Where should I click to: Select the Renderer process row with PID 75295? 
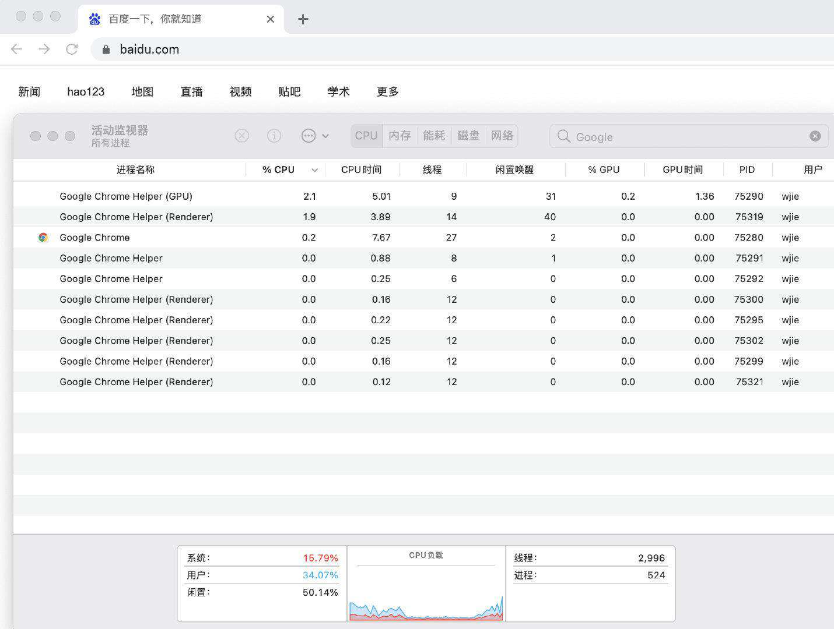point(423,320)
